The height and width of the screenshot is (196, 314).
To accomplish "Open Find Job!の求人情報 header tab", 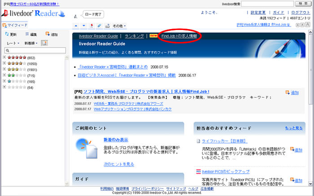I will tap(179, 36).
